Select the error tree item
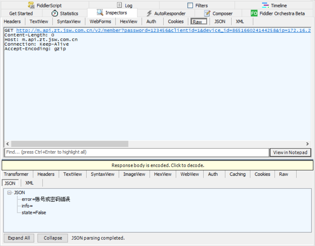 pyautogui.click(x=46, y=199)
